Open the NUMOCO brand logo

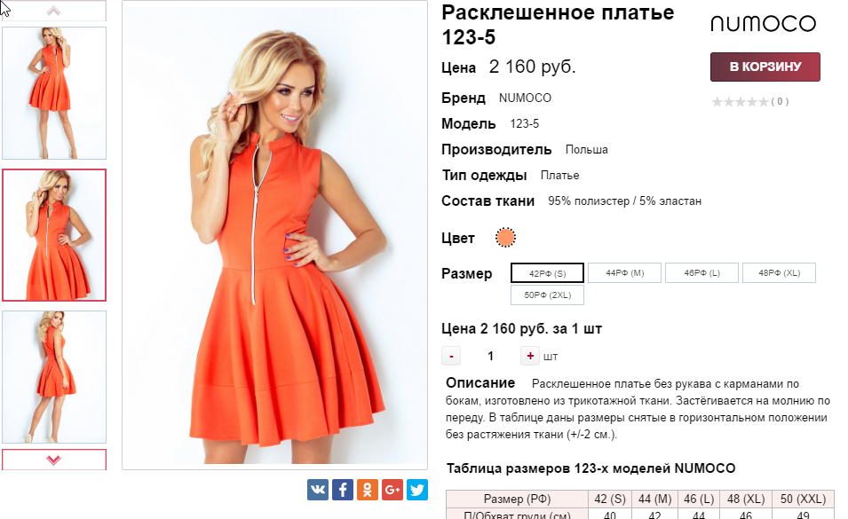tap(763, 23)
